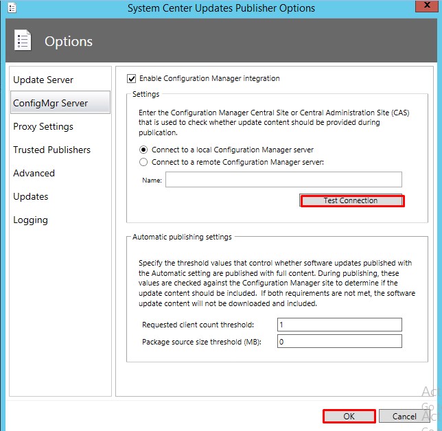Open the Logging options page
Viewport: 442px width, 431px height.
pyautogui.click(x=30, y=220)
